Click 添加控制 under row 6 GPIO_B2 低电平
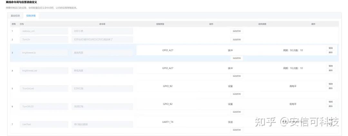The height and width of the screenshot is (136, 348). [x=237, y=112]
